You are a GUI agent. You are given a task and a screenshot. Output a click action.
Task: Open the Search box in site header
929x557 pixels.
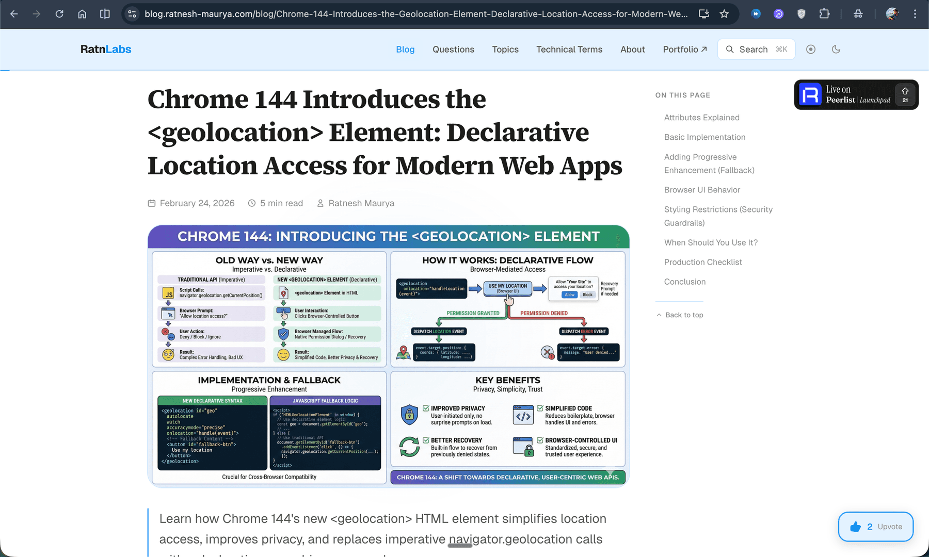pyautogui.click(x=756, y=50)
